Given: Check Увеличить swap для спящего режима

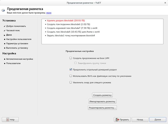Looking at the screenshot, I should (x=71, y=82).
